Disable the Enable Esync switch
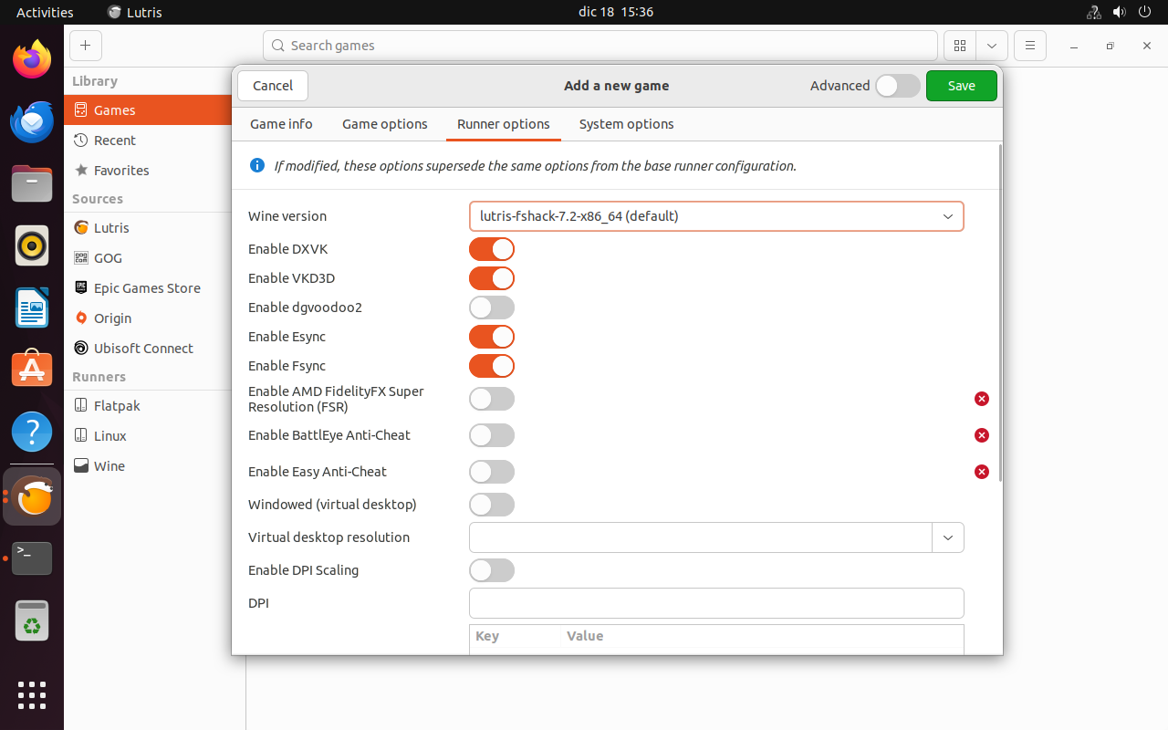Image resolution: width=1168 pixels, height=730 pixels. (492, 337)
